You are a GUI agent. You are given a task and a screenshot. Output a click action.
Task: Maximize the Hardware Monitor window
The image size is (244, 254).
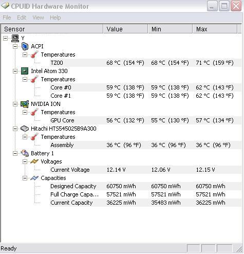point(224,6)
